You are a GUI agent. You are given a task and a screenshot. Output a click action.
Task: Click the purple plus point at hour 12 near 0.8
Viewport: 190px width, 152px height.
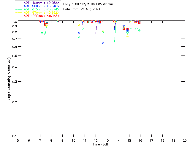(96, 33)
